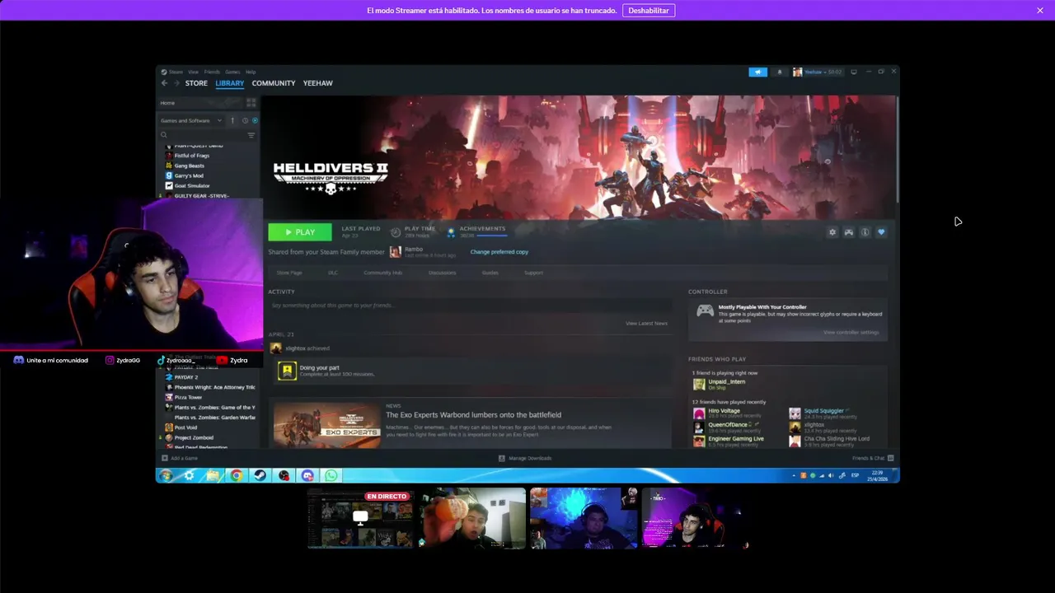Open the Community Hub tab
The width and height of the screenshot is (1055, 593).
pos(383,273)
